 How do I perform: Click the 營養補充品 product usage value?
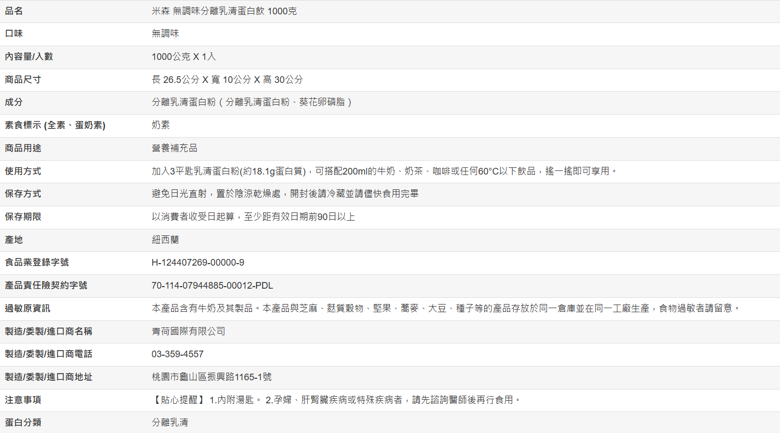point(174,148)
